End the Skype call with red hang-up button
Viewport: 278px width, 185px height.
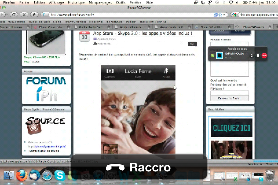264,55
